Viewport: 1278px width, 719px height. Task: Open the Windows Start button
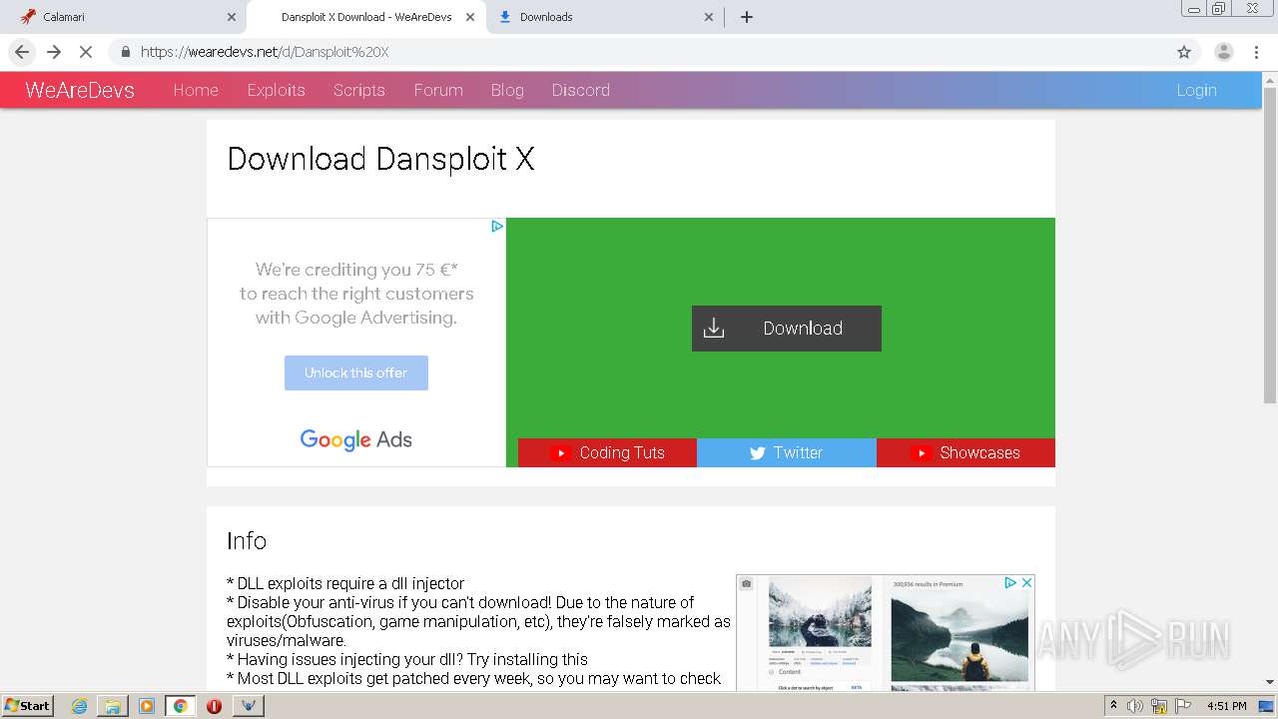pos(28,705)
